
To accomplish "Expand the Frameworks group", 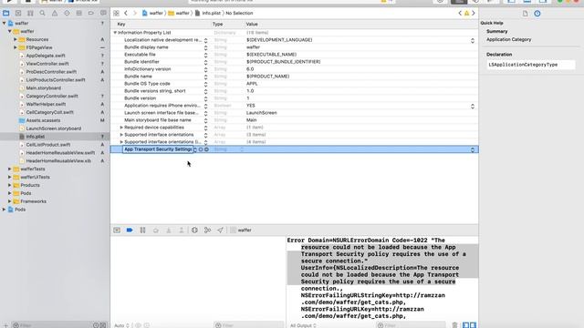I will 10,201.
